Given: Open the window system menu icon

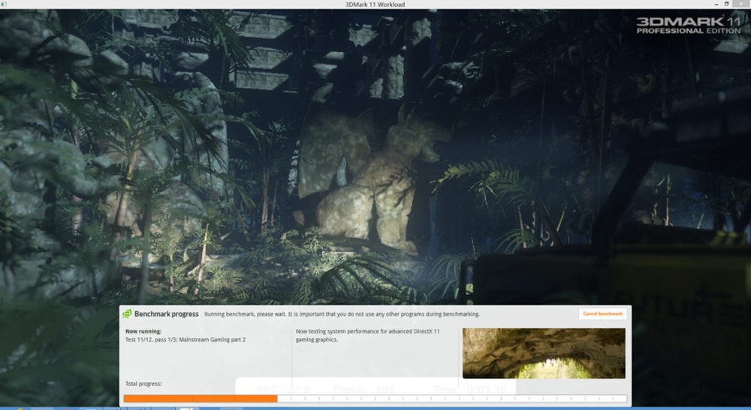Looking at the screenshot, I should click(x=4, y=5).
